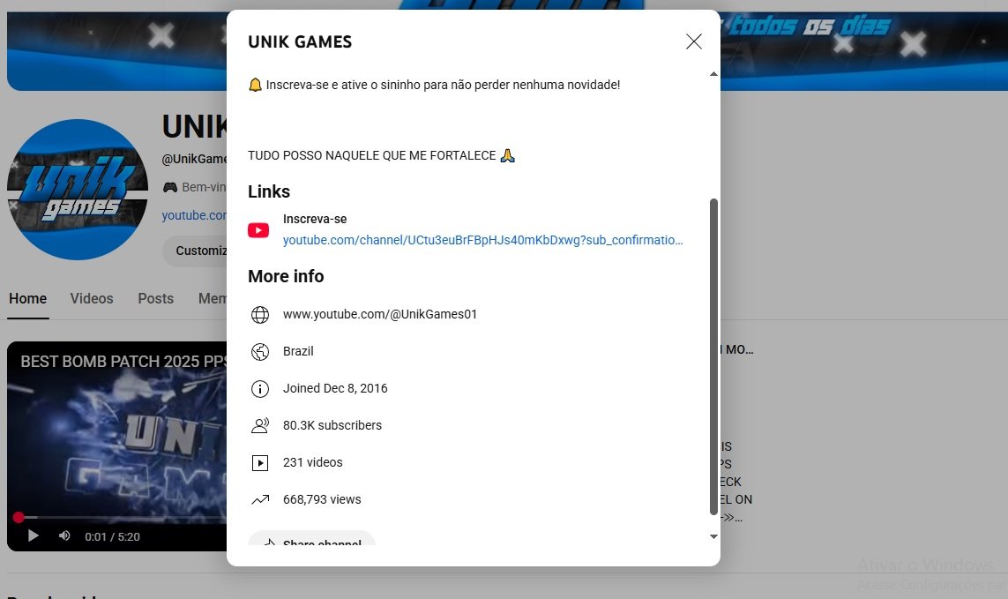The height and width of the screenshot is (599, 1008).
Task: Click the Customize channel button
Action: (194, 251)
